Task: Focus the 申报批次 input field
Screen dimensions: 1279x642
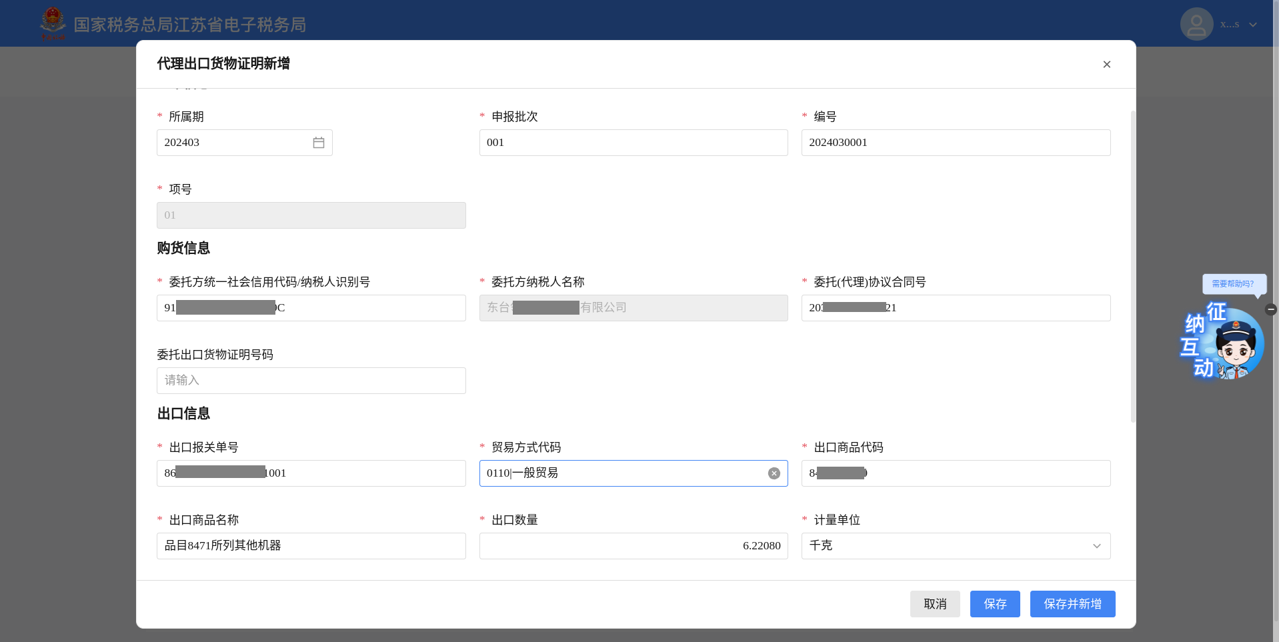Action: (633, 143)
